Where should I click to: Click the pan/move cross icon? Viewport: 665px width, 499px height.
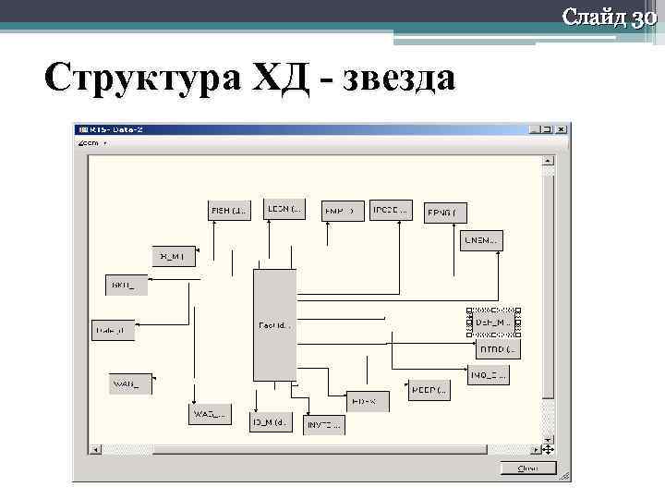[548, 450]
